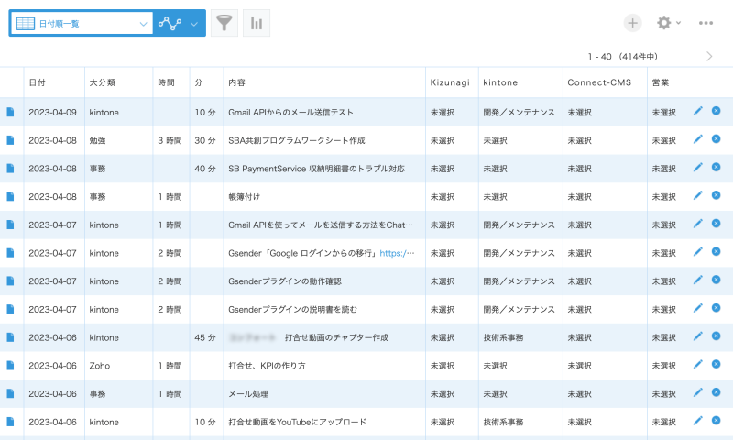Open the gear settings menu
Image resolution: width=733 pixels, height=440 pixels.
click(x=669, y=23)
